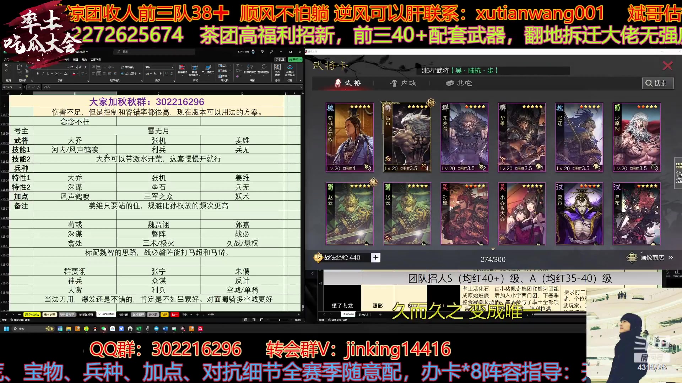Click the AutoSum sigma icon
The image size is (682, 383).
point(238,66)
